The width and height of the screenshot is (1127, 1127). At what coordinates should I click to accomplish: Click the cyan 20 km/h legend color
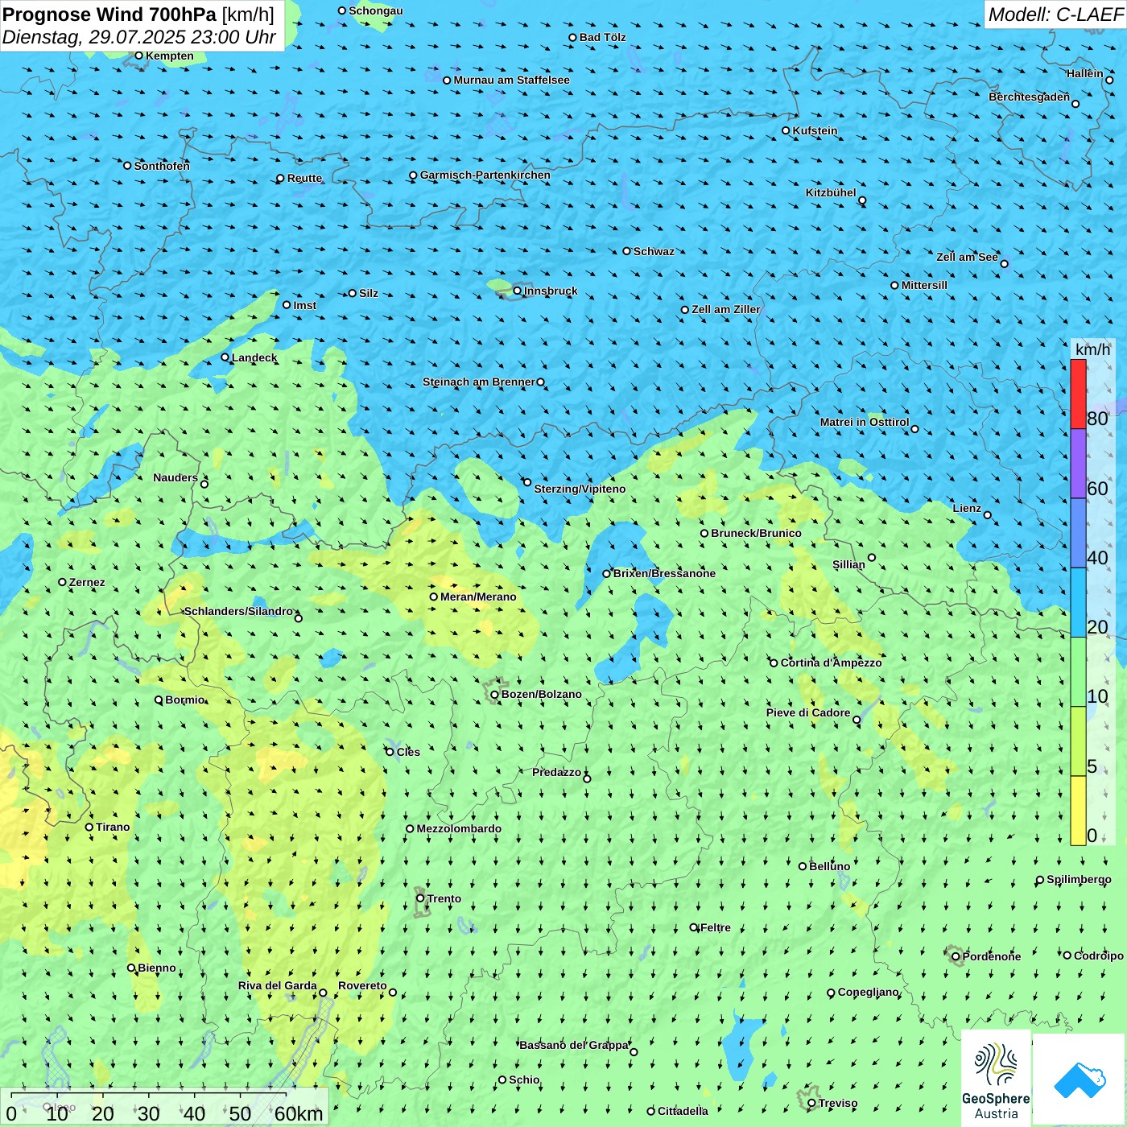pyautogui.click(x=1078, y=603)
